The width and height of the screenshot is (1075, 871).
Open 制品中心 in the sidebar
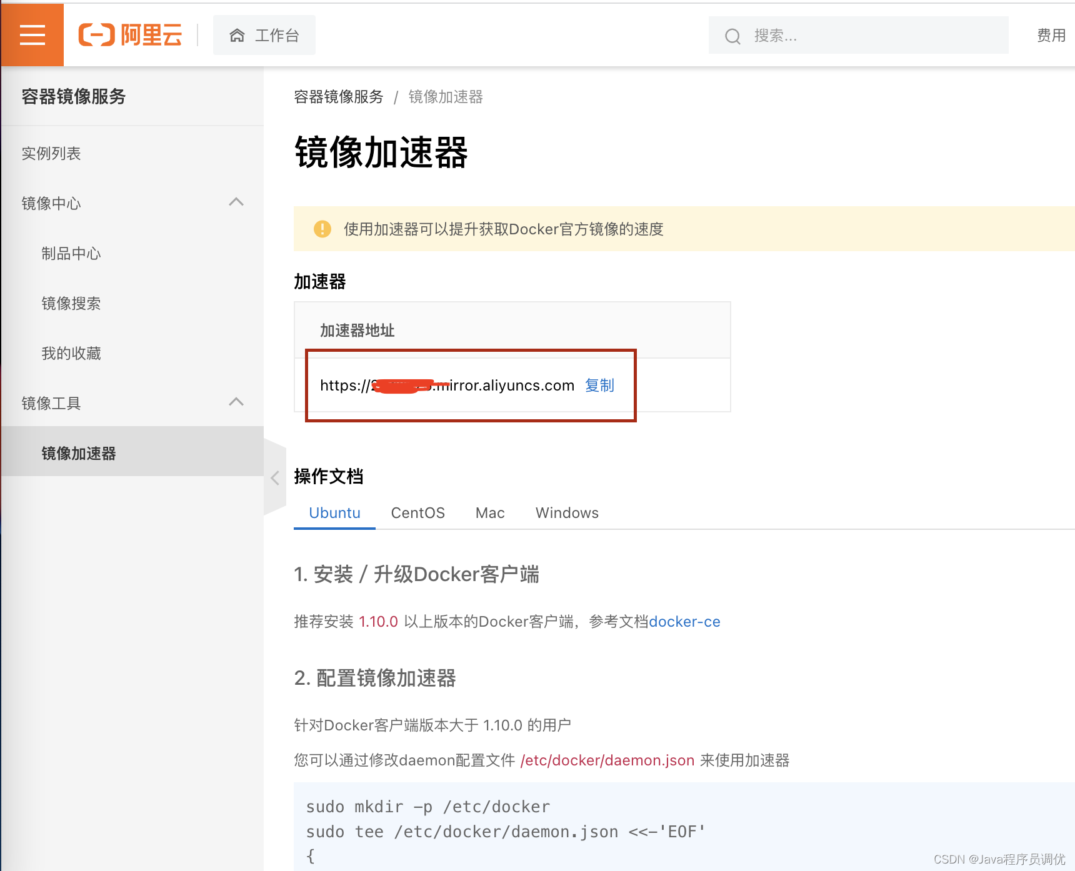pos(132,253)
